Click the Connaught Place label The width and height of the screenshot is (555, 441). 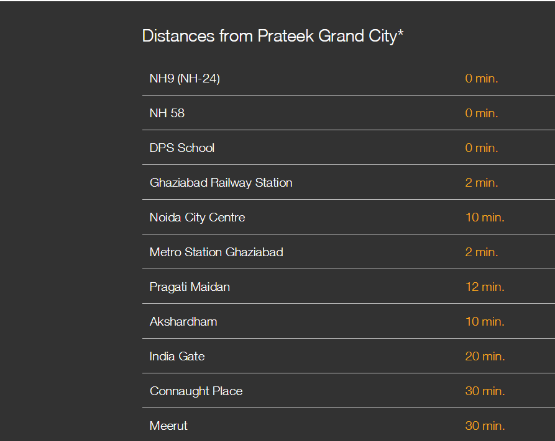point(196,391)
